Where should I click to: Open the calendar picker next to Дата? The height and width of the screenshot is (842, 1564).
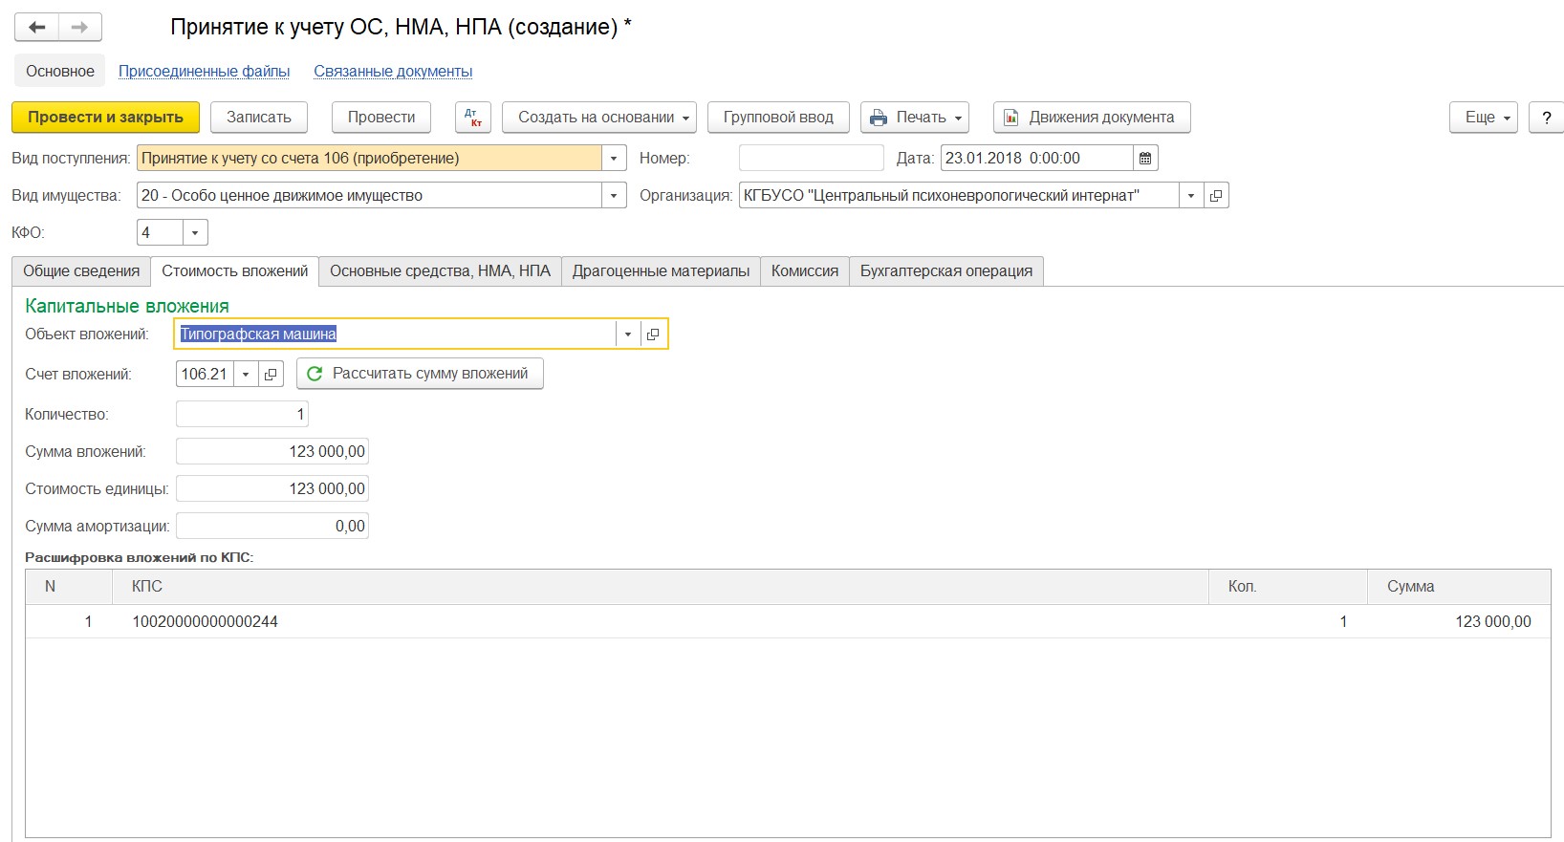1145,159
